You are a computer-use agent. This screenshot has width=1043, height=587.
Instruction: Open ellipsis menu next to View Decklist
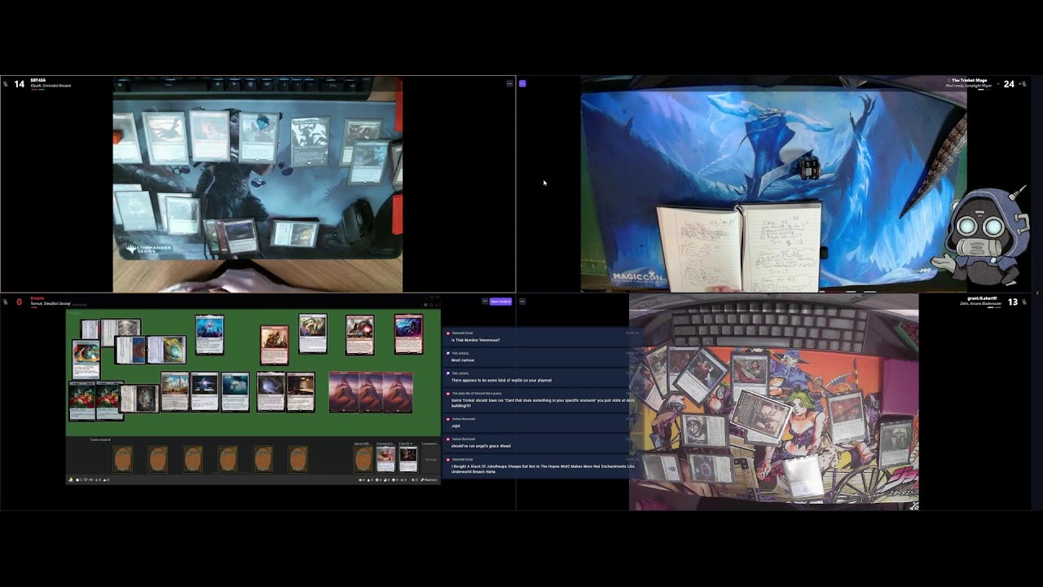[485, 301]
